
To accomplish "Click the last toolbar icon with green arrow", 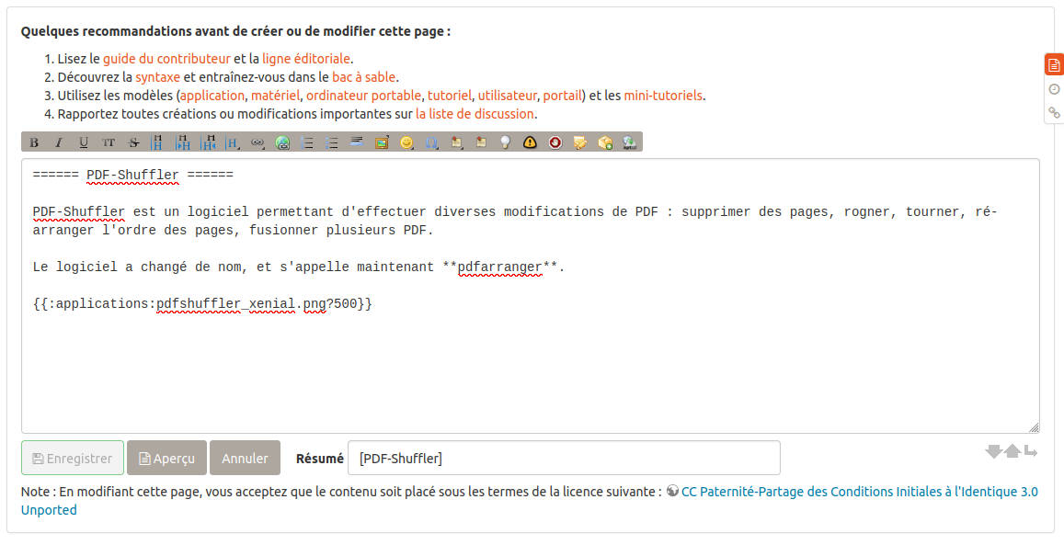I will [630, 142].
